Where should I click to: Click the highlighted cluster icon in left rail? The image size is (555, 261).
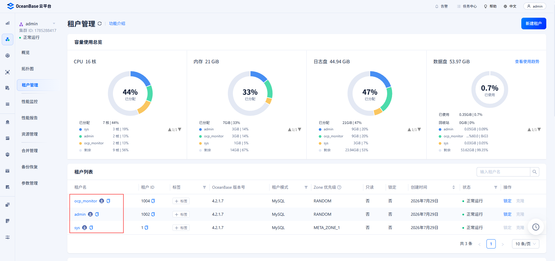(8, 39)
